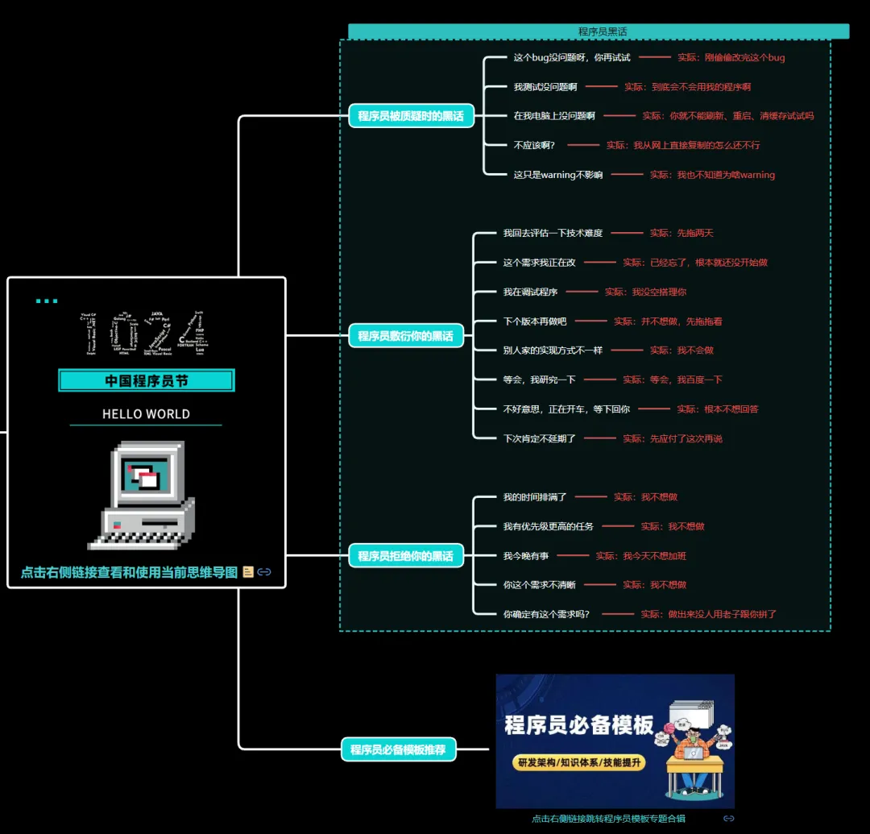Select the 我在调试程序 node
This screenshot has width=870, height=834.
point(530,292)
